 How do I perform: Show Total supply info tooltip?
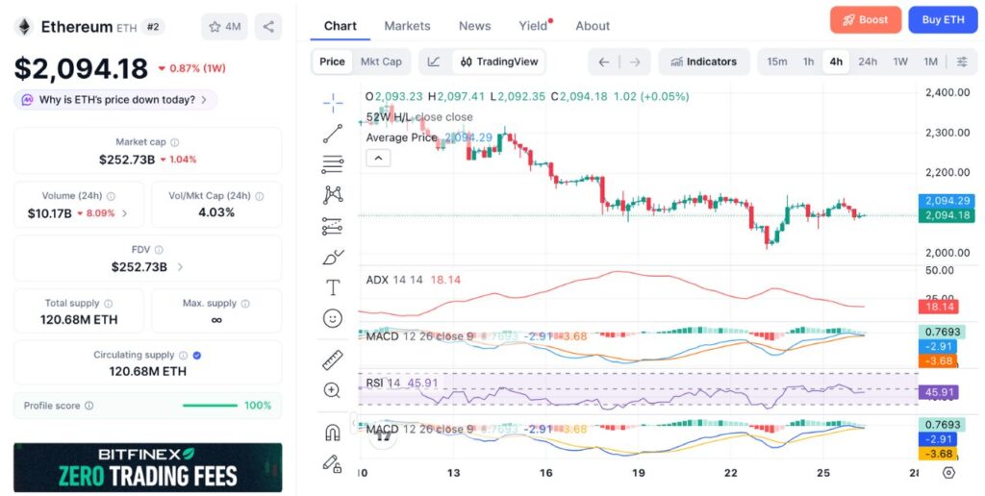108,303
